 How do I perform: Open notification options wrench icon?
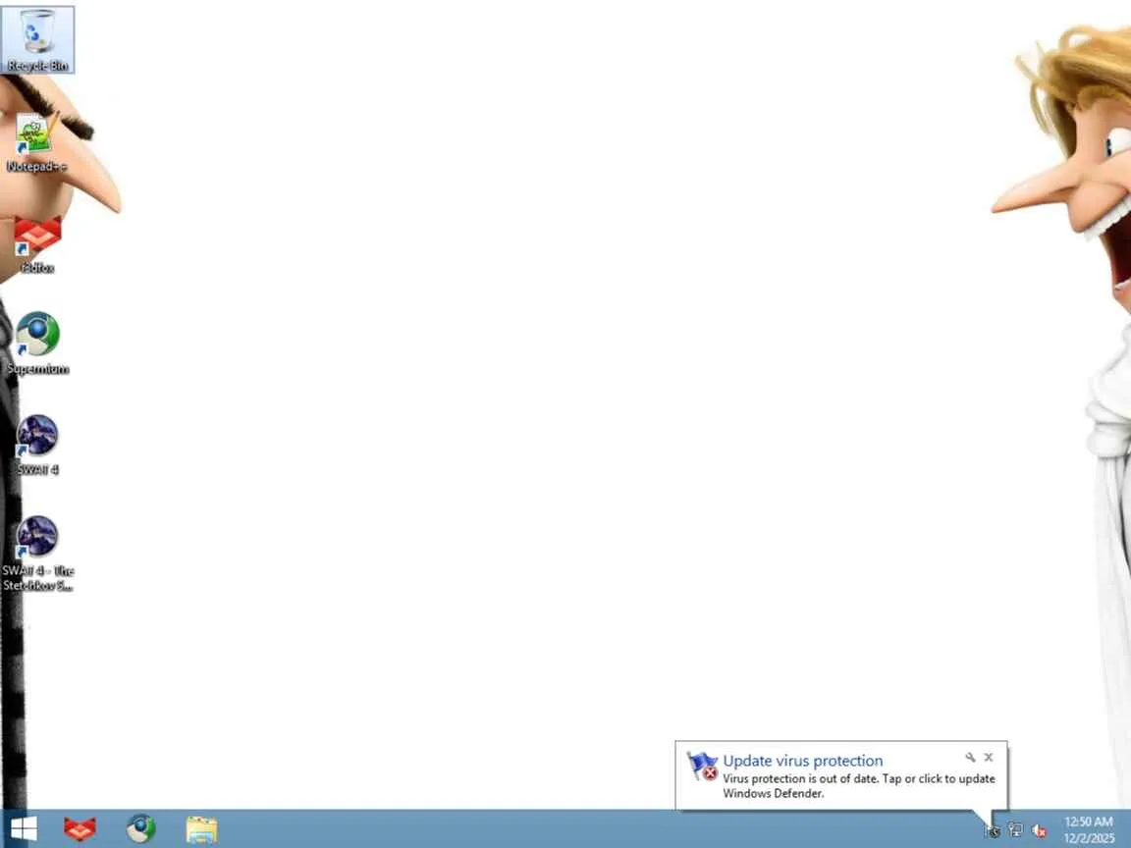970,757
